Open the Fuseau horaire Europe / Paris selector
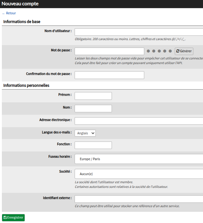Screen dimensions: 203x223 coord(139,159)
